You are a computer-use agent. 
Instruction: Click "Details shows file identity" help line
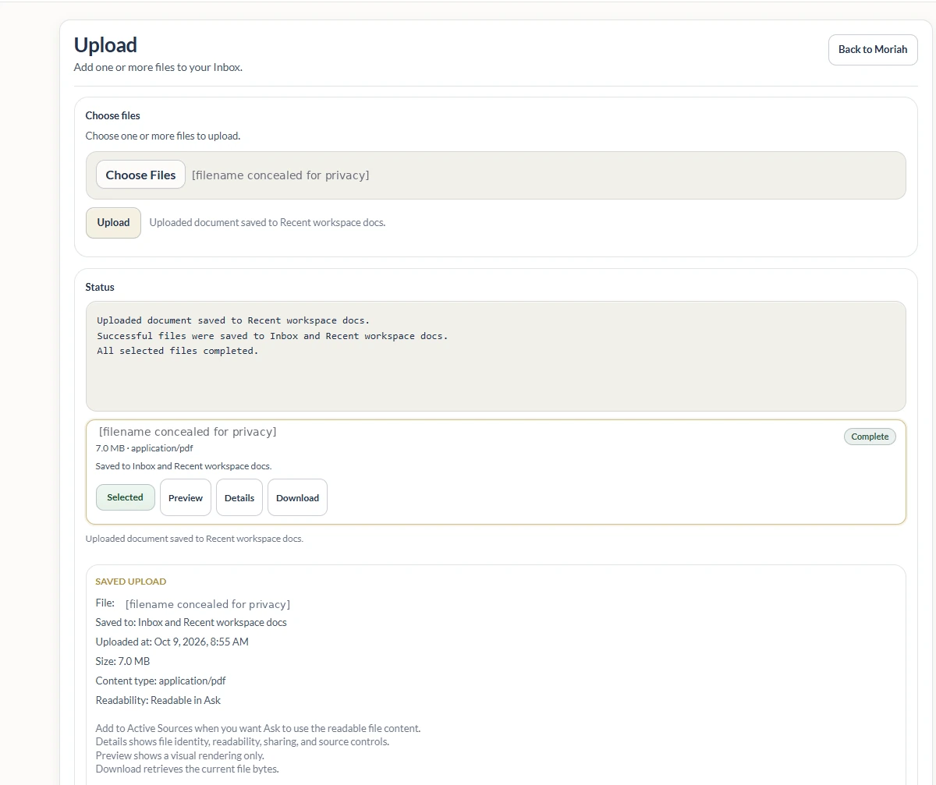[243, 742]
